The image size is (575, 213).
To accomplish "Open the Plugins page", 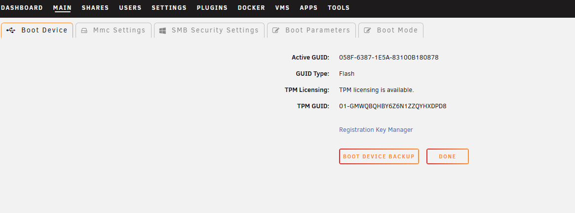I will pyautogui.click(x=212, y=8).
